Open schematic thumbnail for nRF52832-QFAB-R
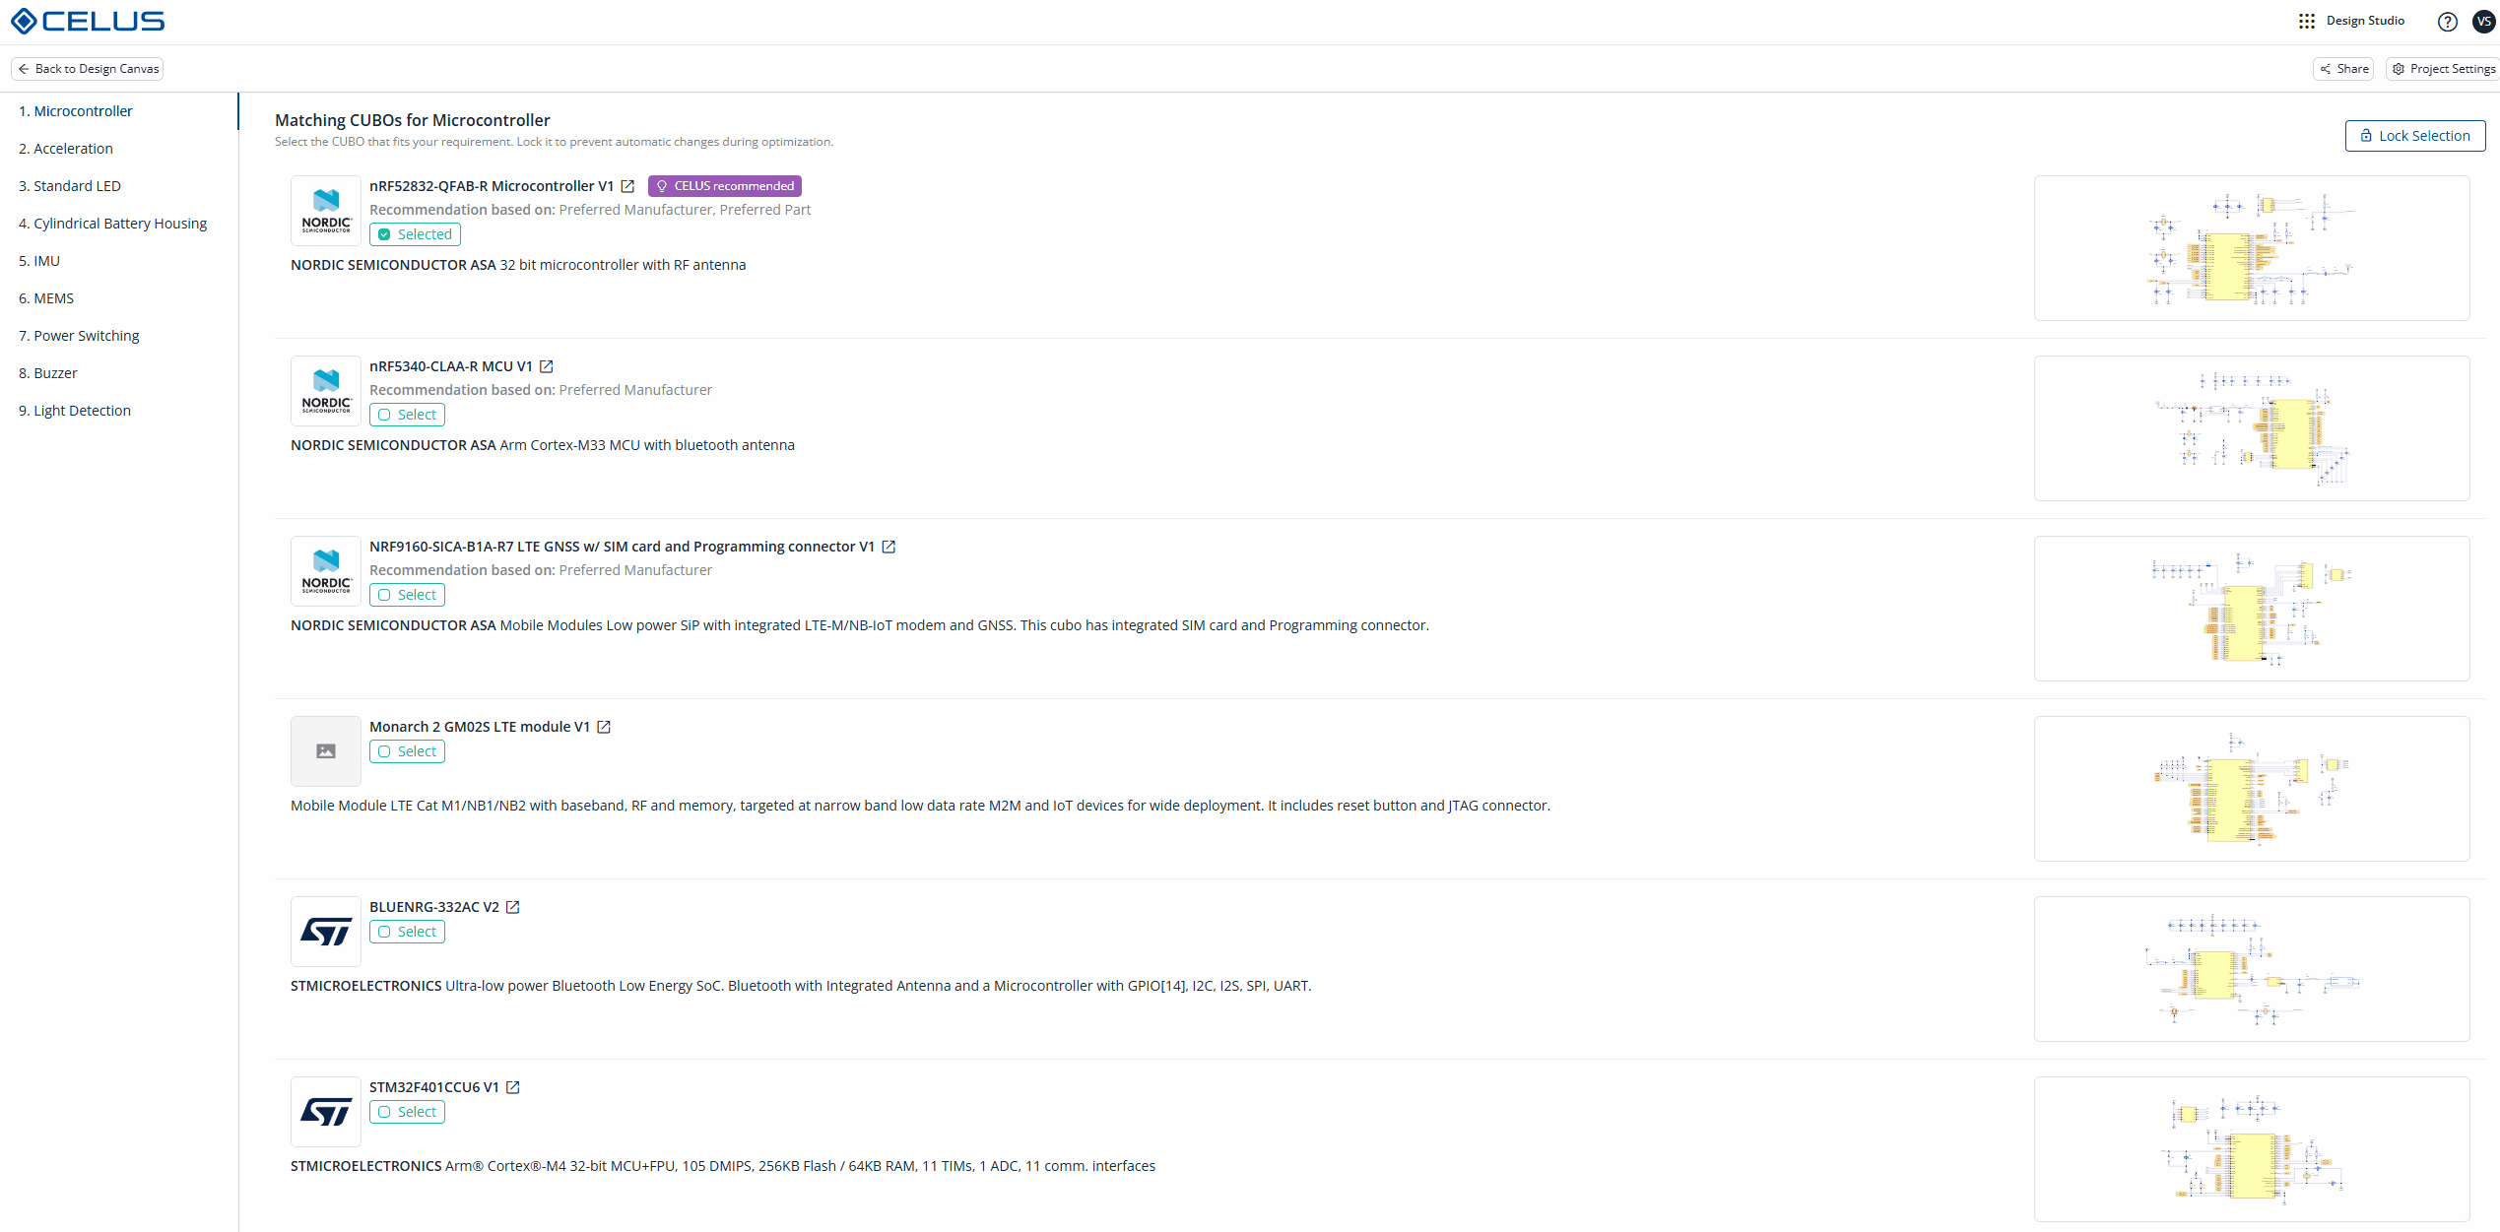The width and height of the screenshot is (2500, 1232). (x=2251, y=248)
